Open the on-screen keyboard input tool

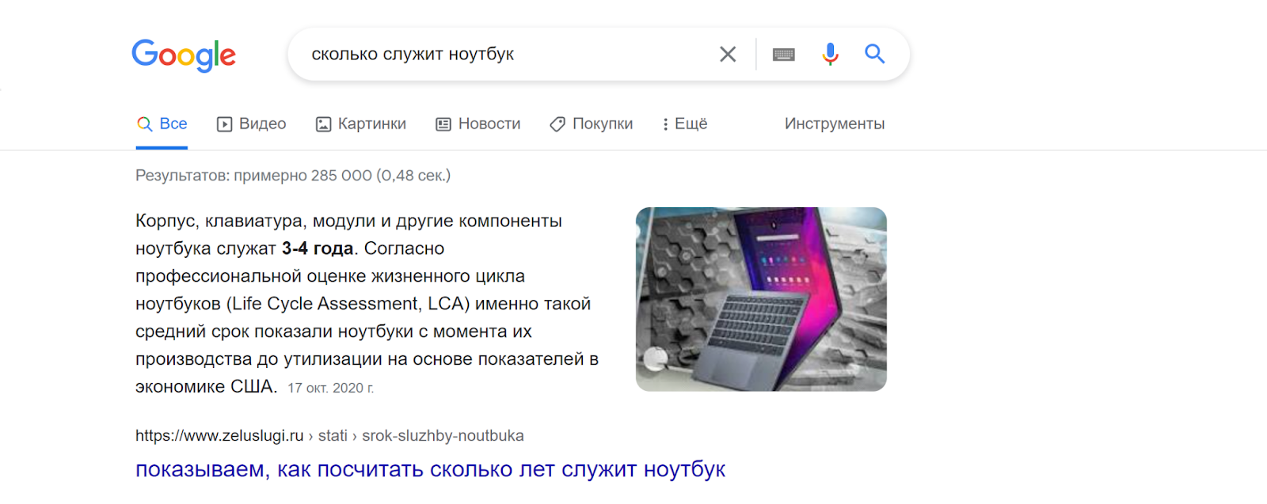click(x=783, y=55)
